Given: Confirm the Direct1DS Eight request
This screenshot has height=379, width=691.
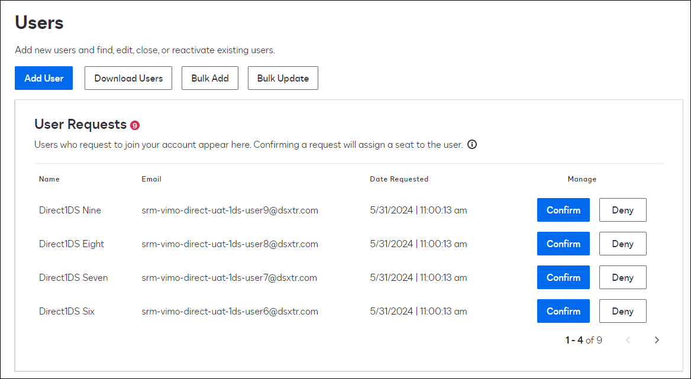Looking at the screenshot, I should click(x=563, y=244).
